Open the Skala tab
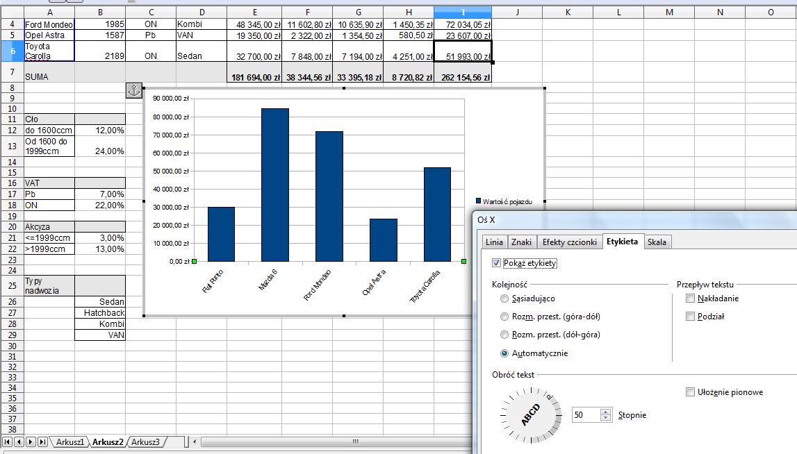797x454 pixels. 657,242
